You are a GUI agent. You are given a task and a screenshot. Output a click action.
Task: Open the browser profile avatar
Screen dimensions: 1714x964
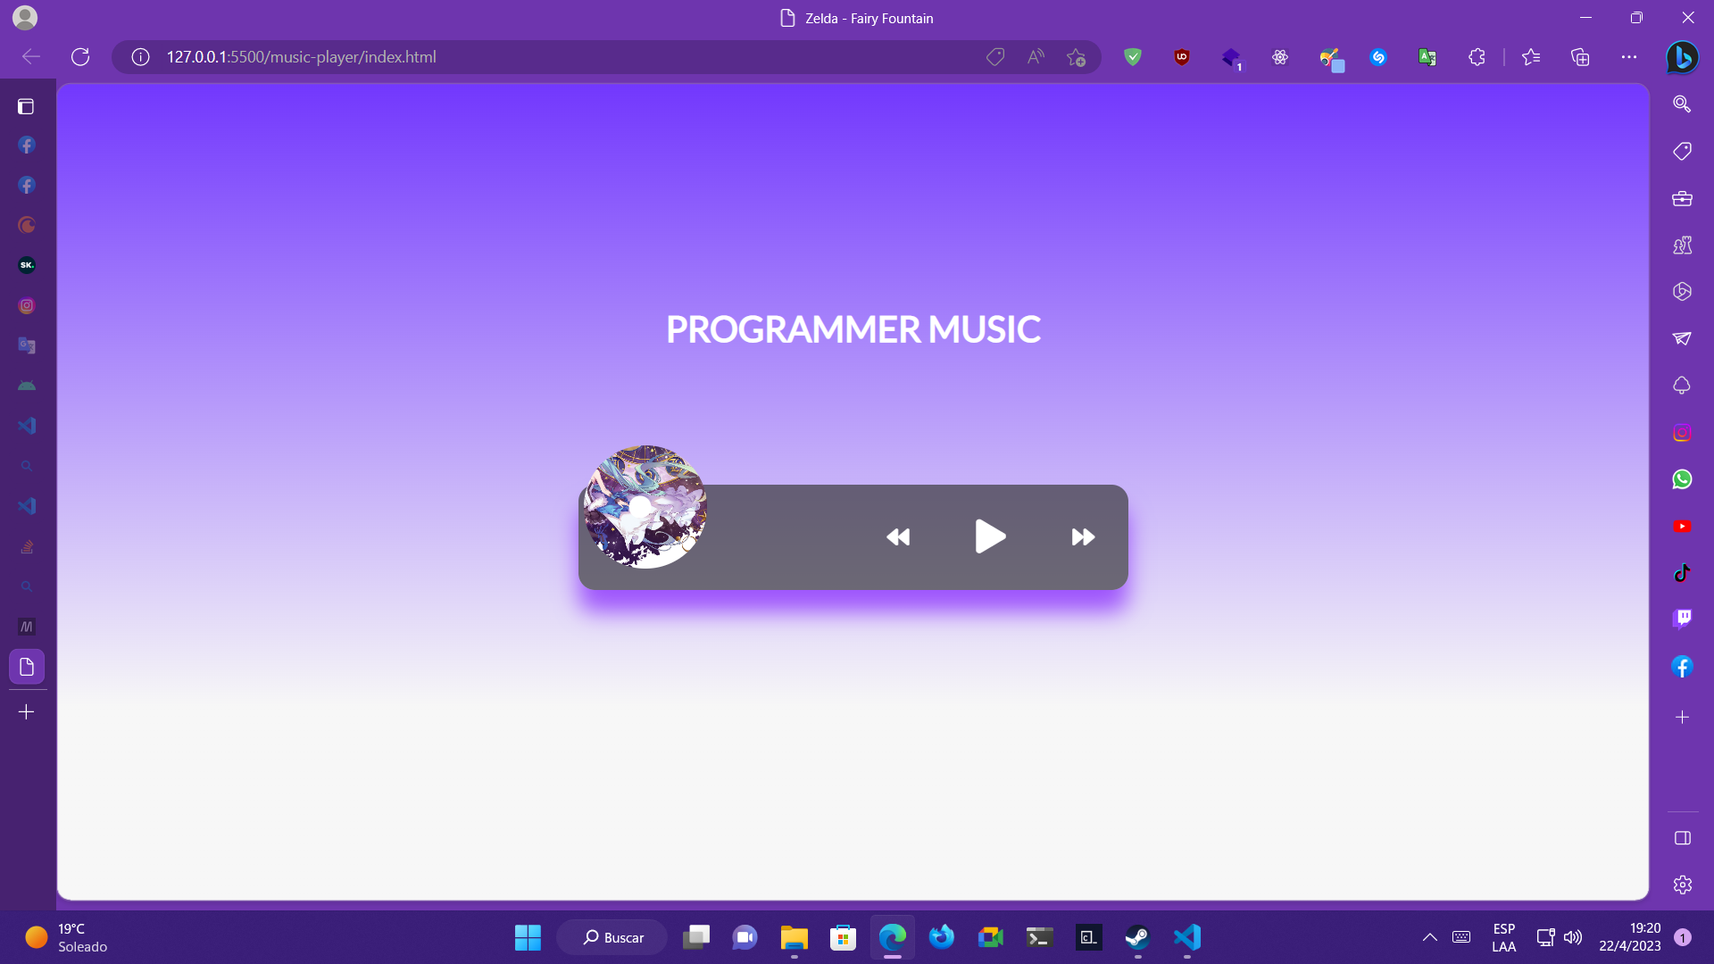click(x=25, y=17)
